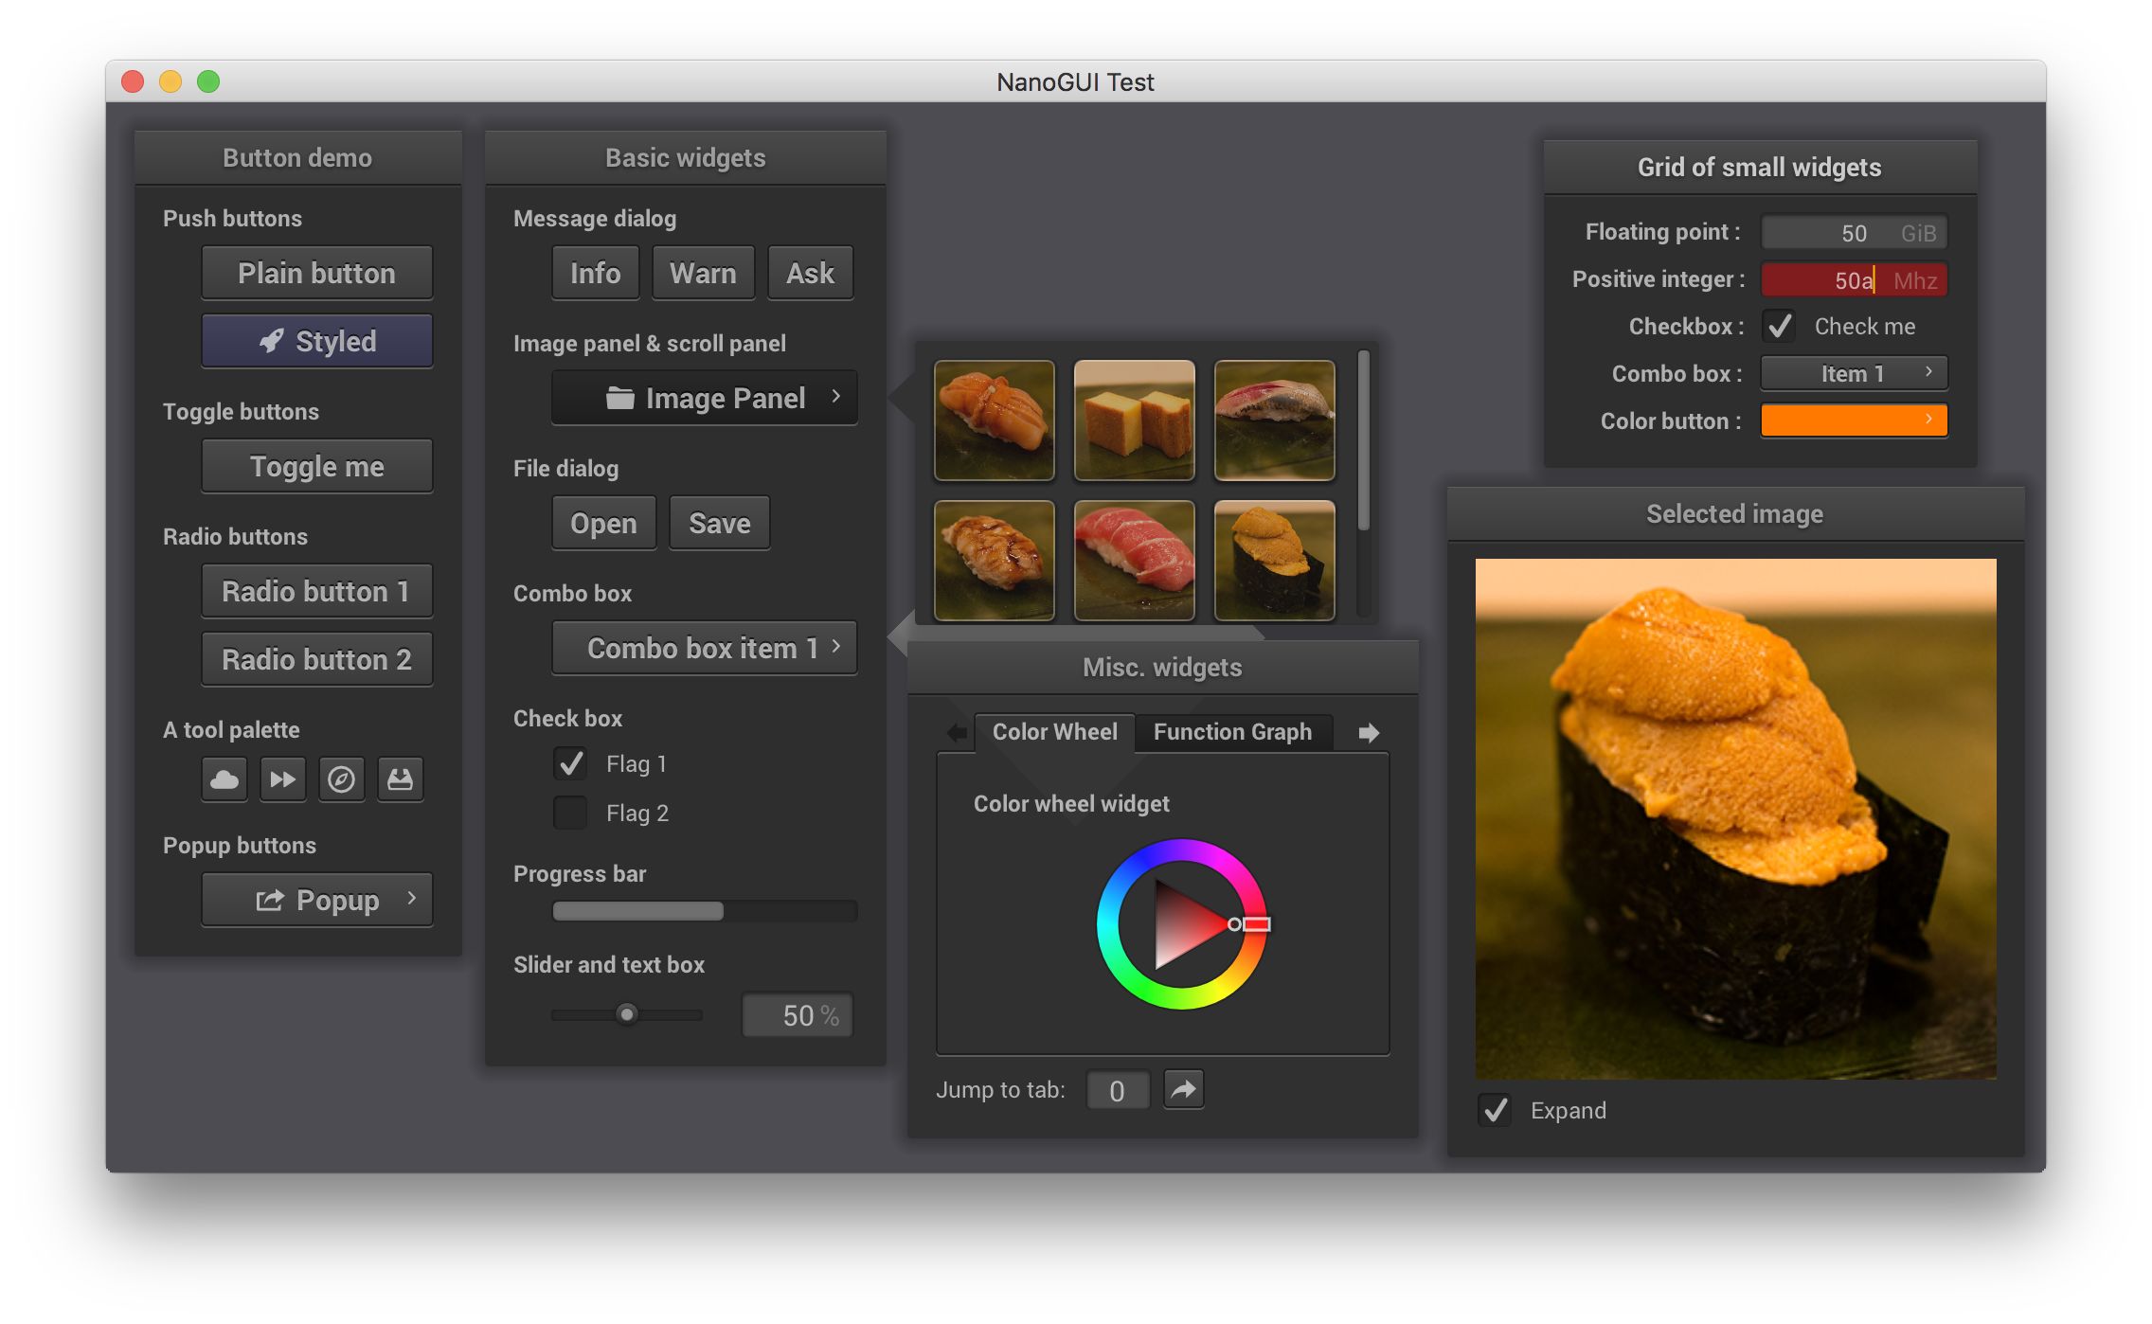The height and width of the screenshot is (1324, 2152).
Task: Click the Warn message dialog button
Action: [x=701, y=272]
